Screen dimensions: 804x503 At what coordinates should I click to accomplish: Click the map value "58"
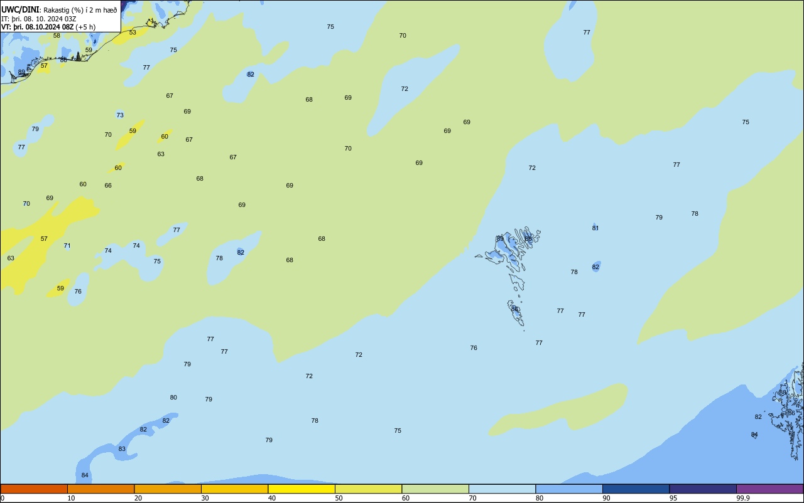[x=57, y=36]
